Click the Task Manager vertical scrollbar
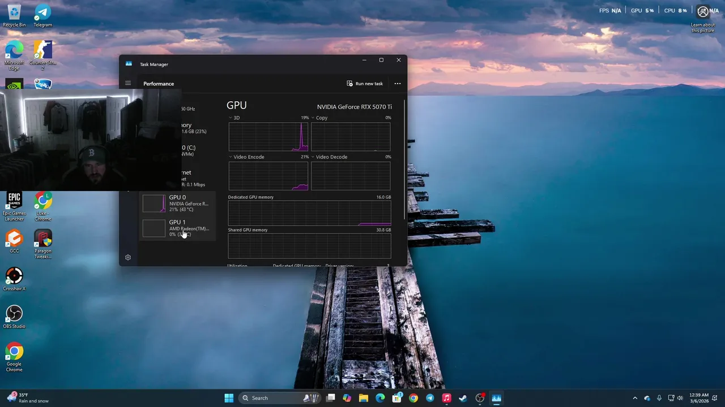This screenshot has width=725, height=407. coord(405,161)
